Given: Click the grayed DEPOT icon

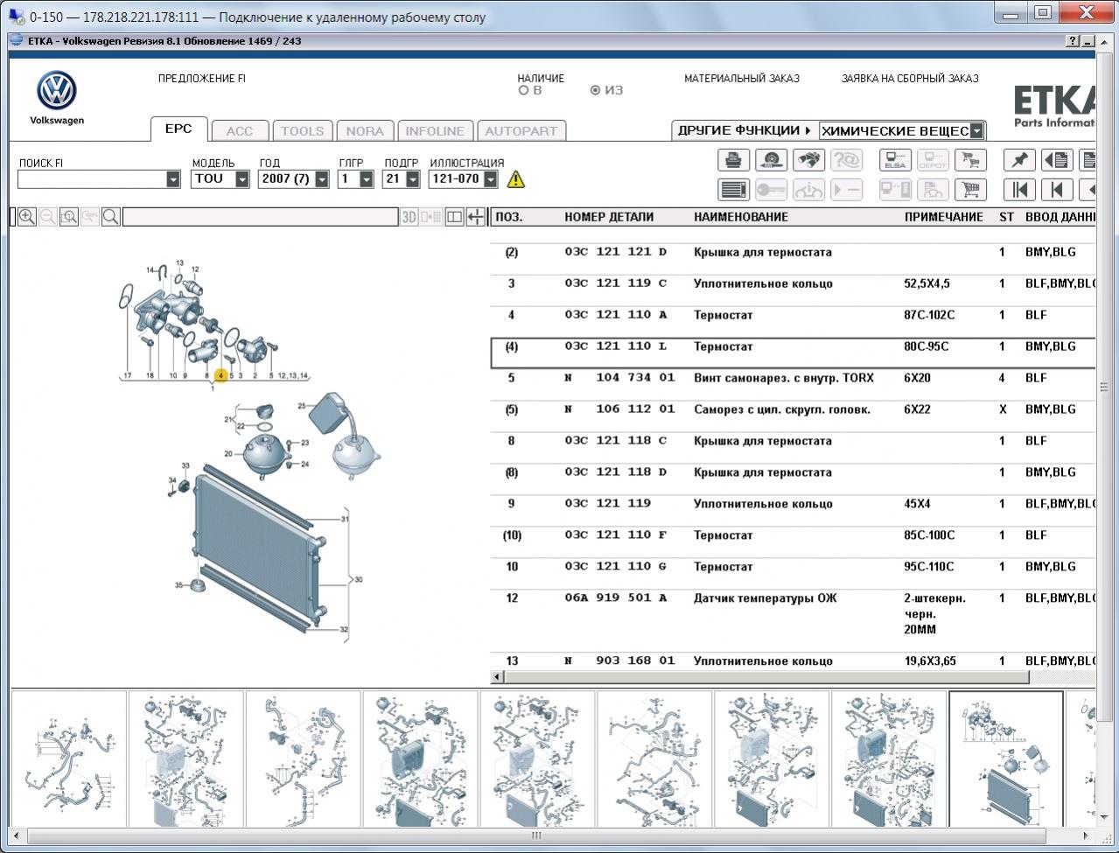Looking at the screenshot, I should 933,160.
